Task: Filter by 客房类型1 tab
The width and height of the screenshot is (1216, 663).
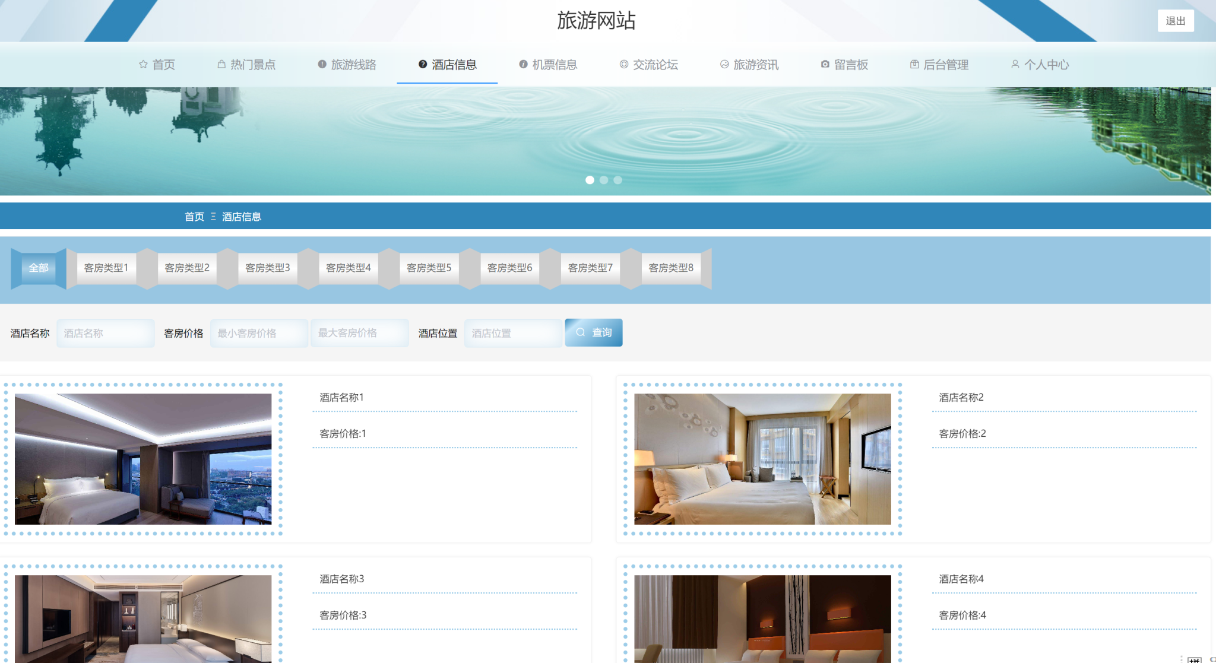Action: click(x=106, y=268)
